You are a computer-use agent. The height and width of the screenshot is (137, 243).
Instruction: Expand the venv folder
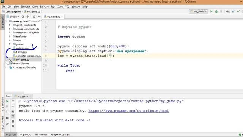coord(10,40)
